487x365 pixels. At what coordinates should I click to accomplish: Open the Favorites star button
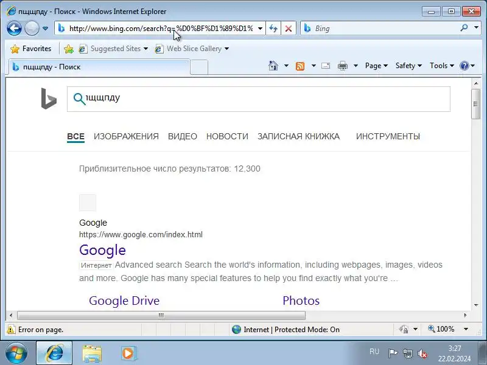click(30, 49)
